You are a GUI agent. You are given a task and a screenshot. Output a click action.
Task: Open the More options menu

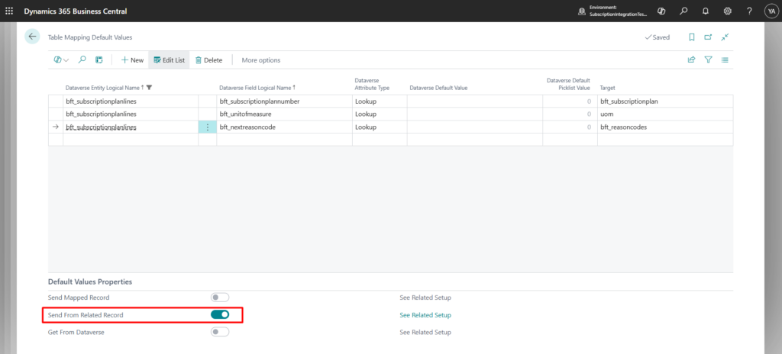260,60
